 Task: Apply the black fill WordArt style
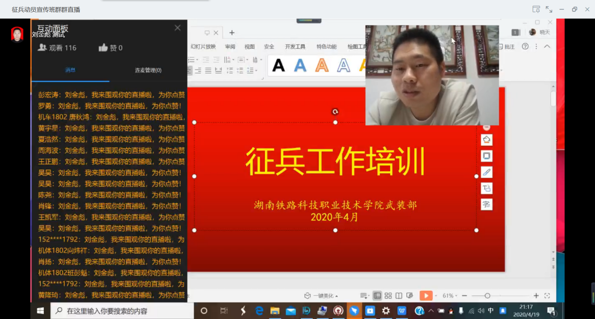tap(278, 65)
